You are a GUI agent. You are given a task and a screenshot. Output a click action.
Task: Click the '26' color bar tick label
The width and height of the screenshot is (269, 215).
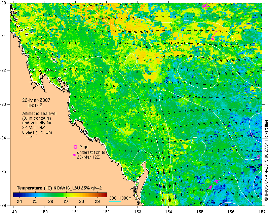tap(50, 201)
